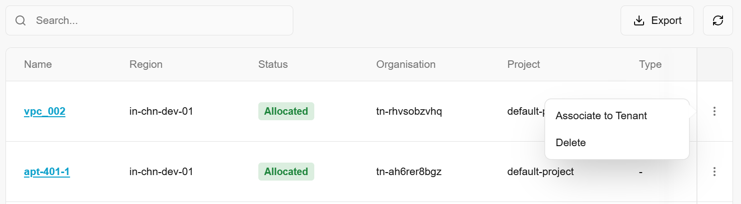741x204 pixels.
Task: Open the three-dot menu for vpc_002
Action: (715, 111)
